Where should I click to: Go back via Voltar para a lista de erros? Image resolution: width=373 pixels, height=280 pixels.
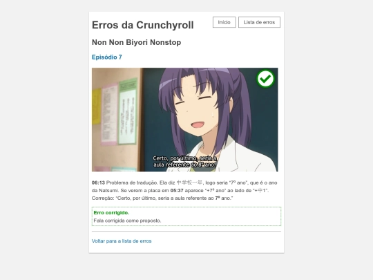point(122,241)
